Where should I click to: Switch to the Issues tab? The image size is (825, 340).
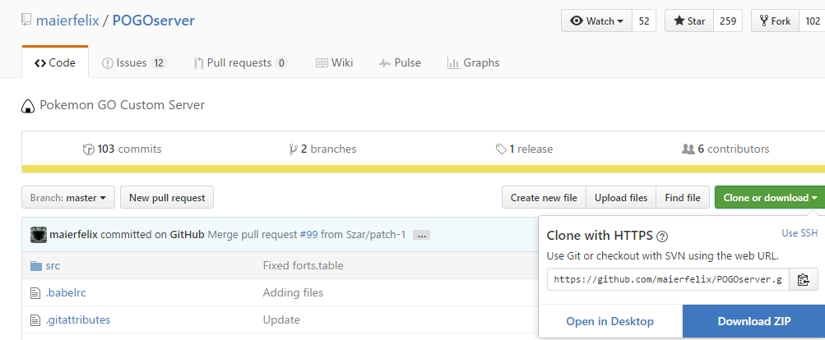134,62
